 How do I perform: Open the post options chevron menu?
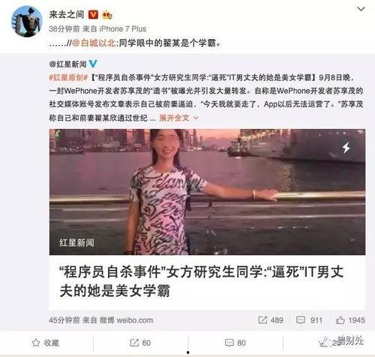coord(361,9)
